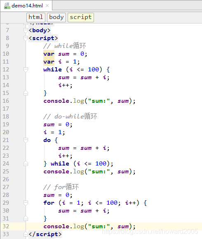This screenshot has height=239, width=202.
Task: Click 'i++;' on line 23
Action: click(65, 156)
